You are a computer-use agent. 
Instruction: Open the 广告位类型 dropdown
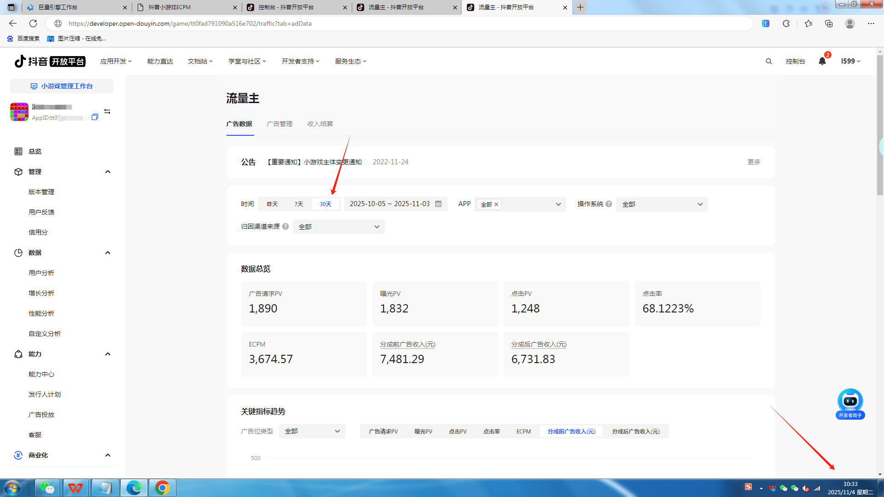pos(312,431)
